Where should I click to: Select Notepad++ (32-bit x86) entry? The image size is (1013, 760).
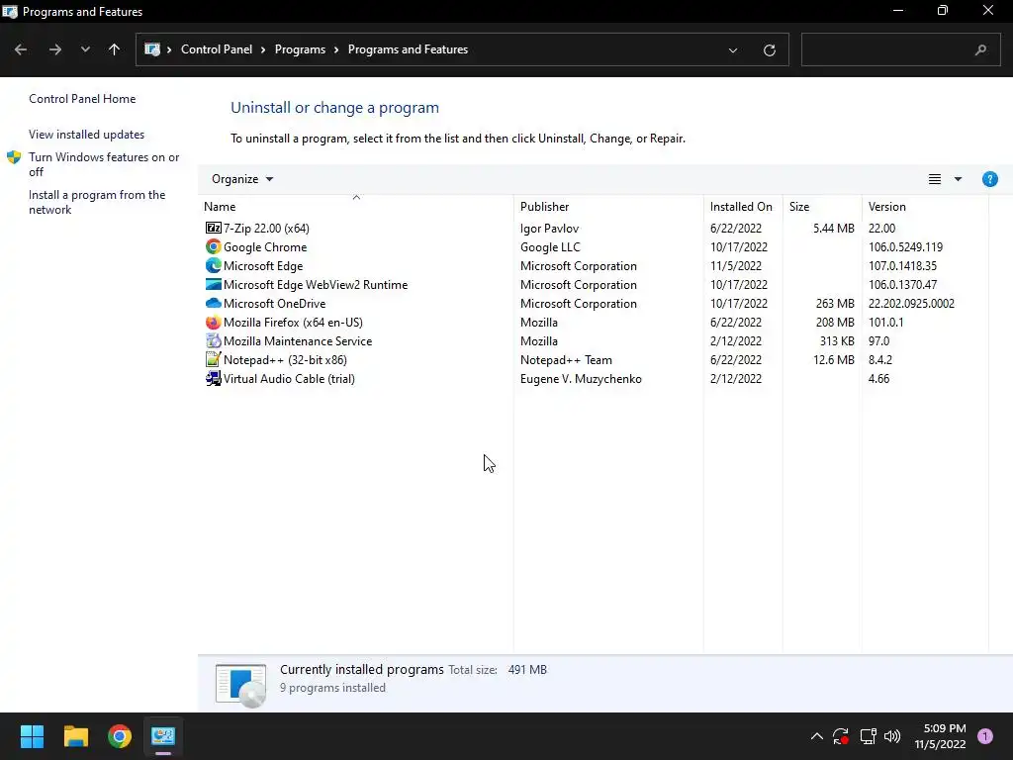285,359
